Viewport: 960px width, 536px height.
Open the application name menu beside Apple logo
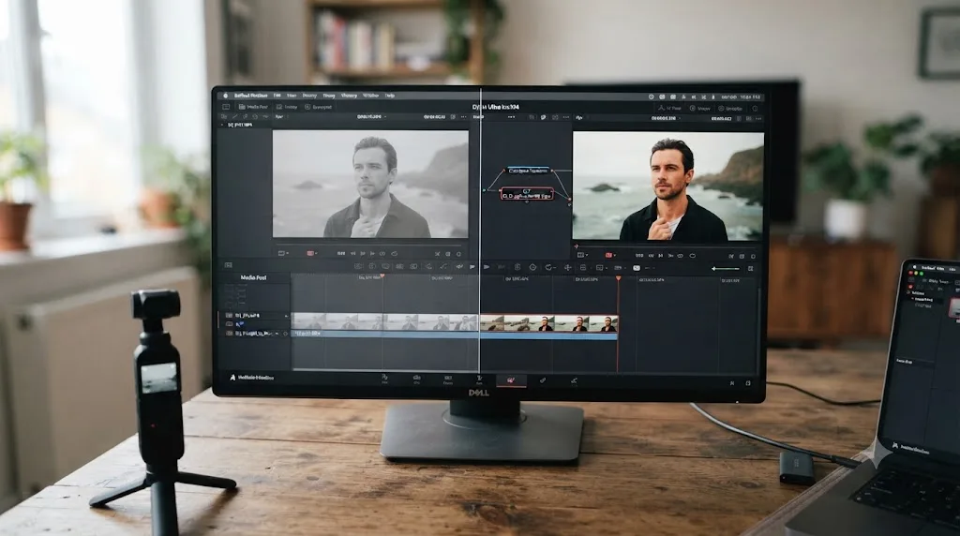tap(250, 96)
